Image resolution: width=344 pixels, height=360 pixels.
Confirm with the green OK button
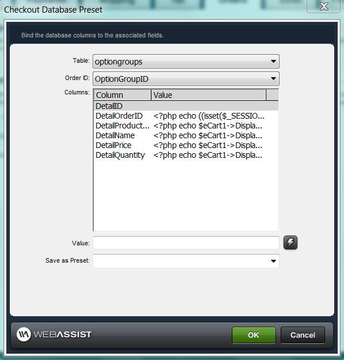tap(254, 335)
